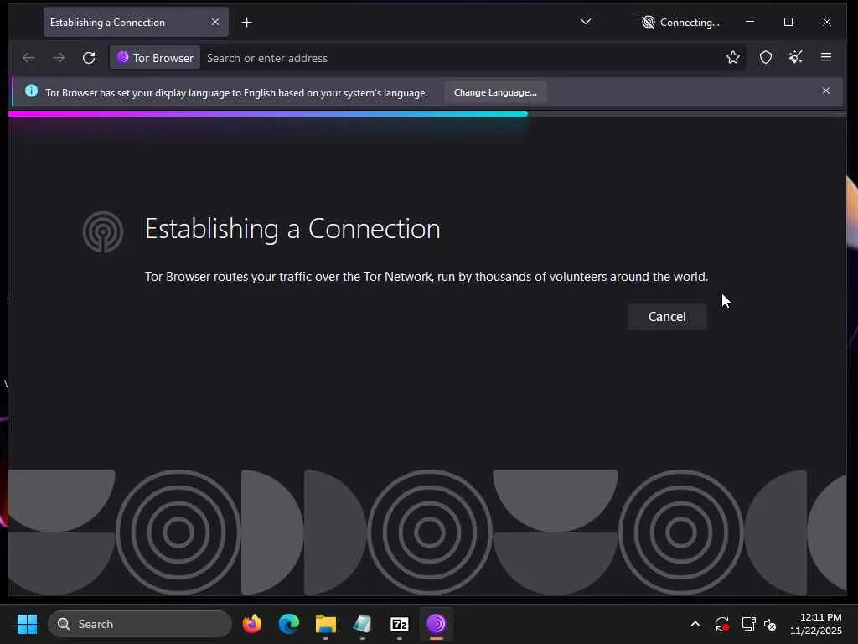
Task: Open the Change Language dialog
Action: [x=495, y=92]
